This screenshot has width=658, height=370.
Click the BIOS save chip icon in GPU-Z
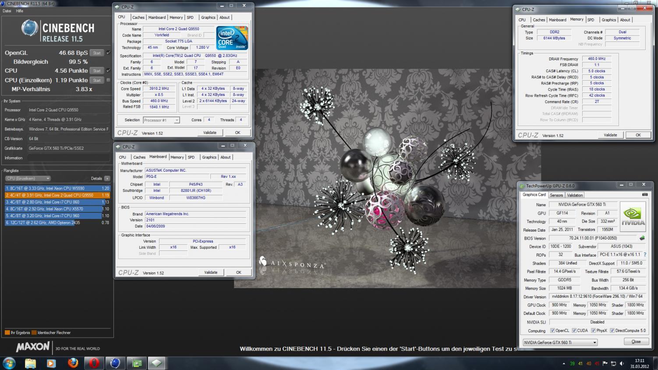[x=642, y=238]
